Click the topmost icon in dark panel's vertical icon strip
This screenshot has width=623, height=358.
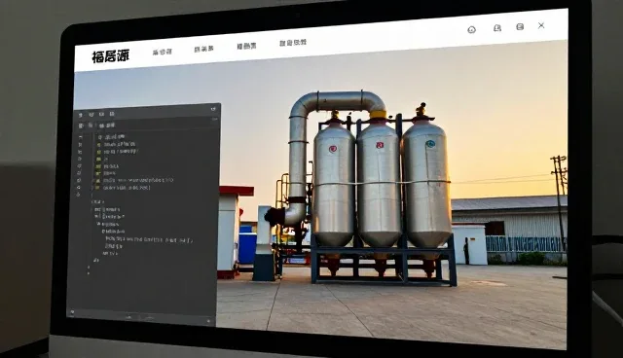(x=80, y=137)
